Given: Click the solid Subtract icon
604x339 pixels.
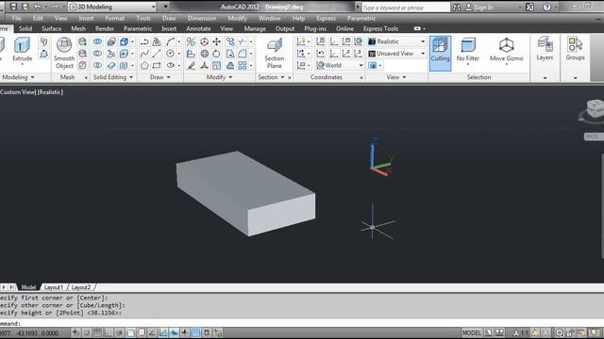Looking at the screenshot, I should 98,54.
